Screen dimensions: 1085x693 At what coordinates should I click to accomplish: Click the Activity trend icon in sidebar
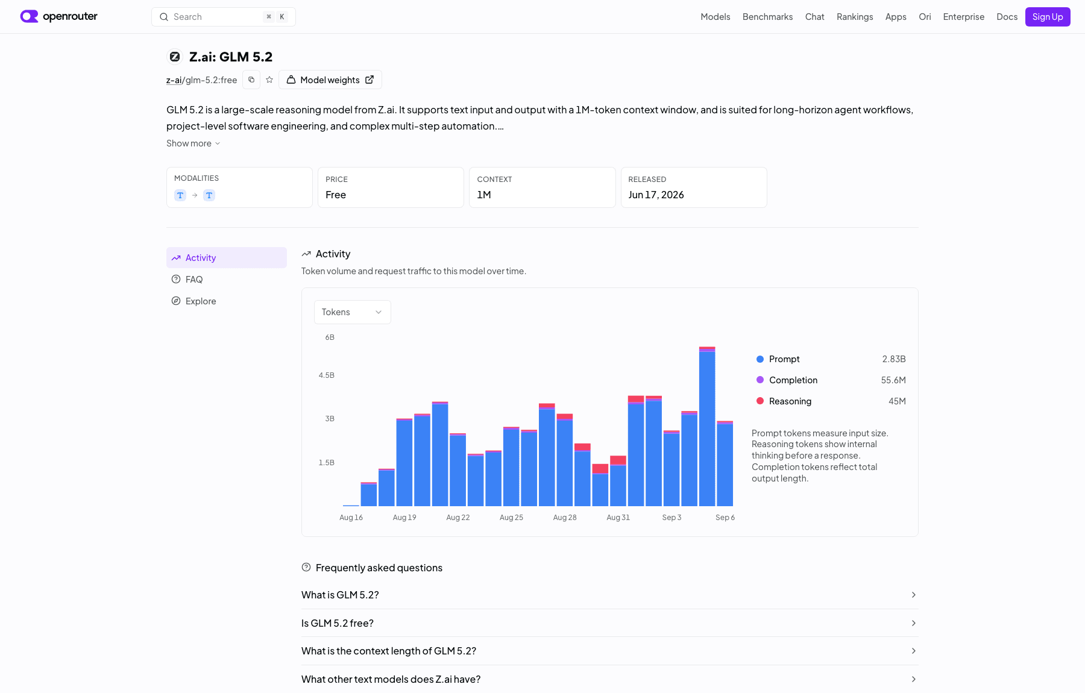pos(176,258)
